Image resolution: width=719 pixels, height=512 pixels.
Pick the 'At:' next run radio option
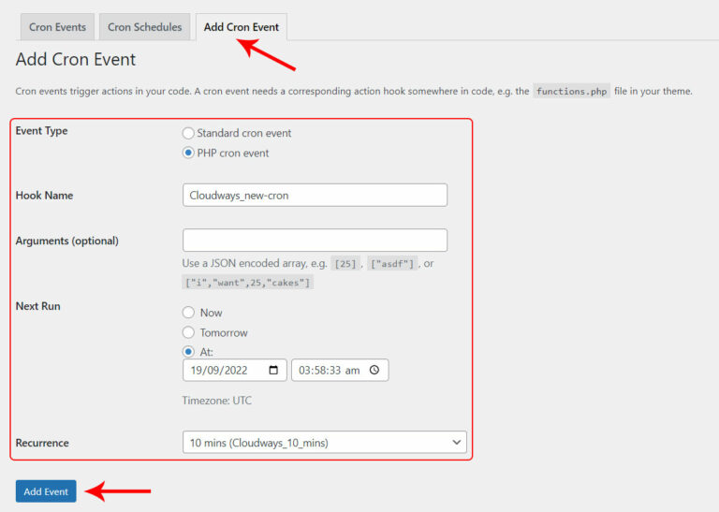tap(188, 352)
